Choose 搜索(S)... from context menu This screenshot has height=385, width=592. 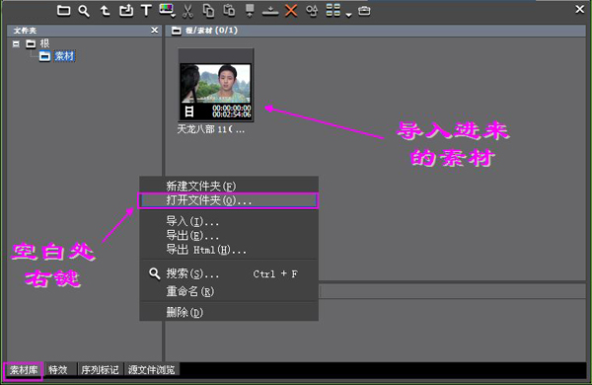pyautogui.click(x=229, y=273)
